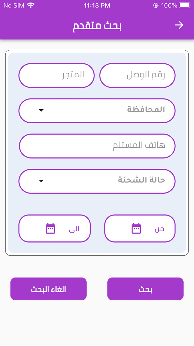Screen dimensions: 194x346
Task: Select the المتجر store field
Action: click(57, 75)
